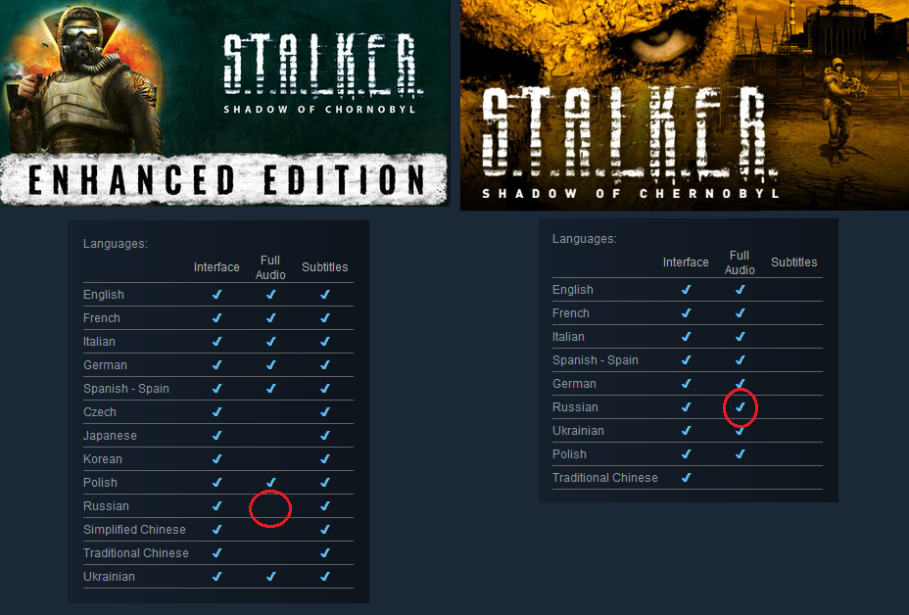Click Czech Subtitles checkmark in Enhanced table

pos(325,412)
